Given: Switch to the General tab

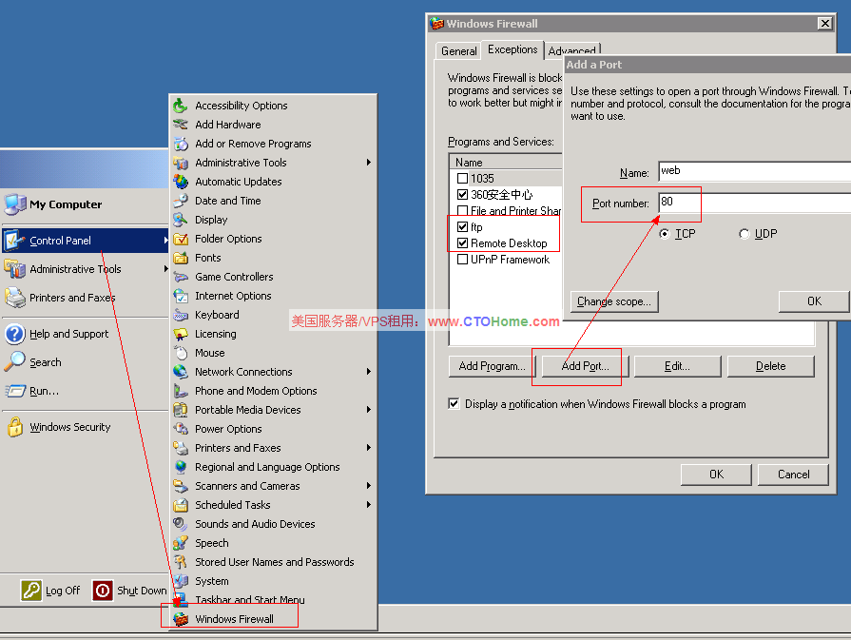Looking at the screenshot, I should (x=458, y=51).
